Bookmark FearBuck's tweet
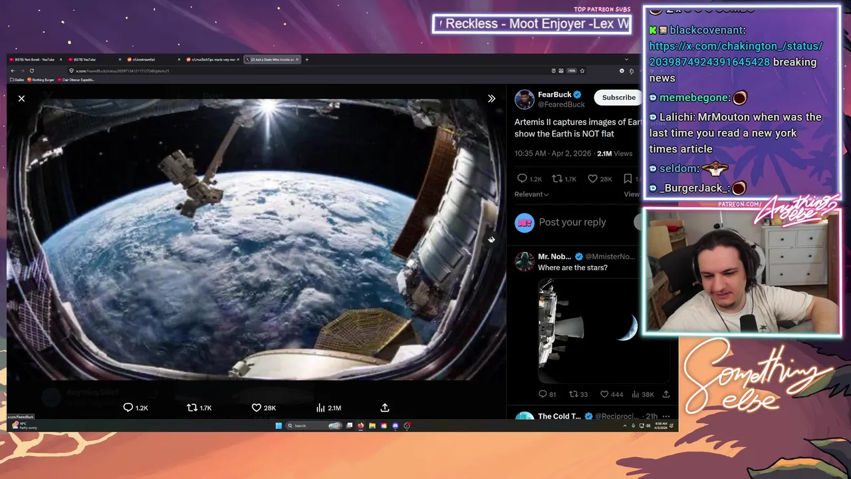This screenshot has width=851, height=479. pos(628,178)
